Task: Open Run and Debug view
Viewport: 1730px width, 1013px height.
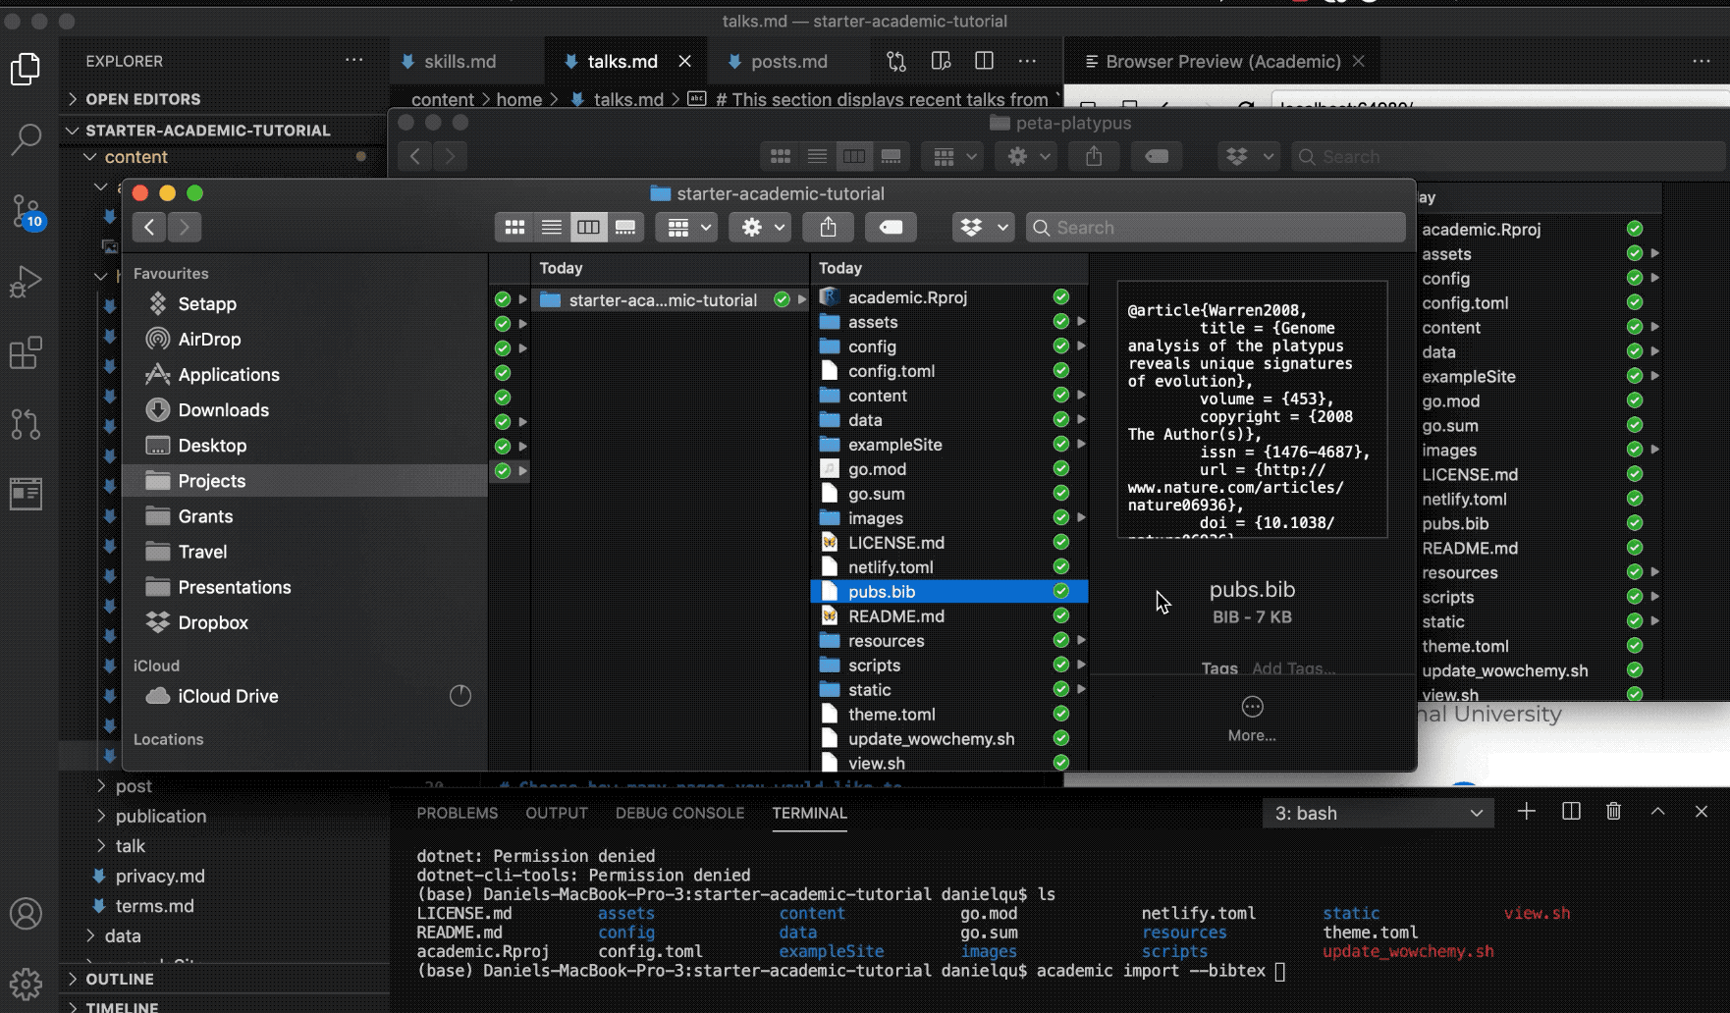Action: [26, 282]
